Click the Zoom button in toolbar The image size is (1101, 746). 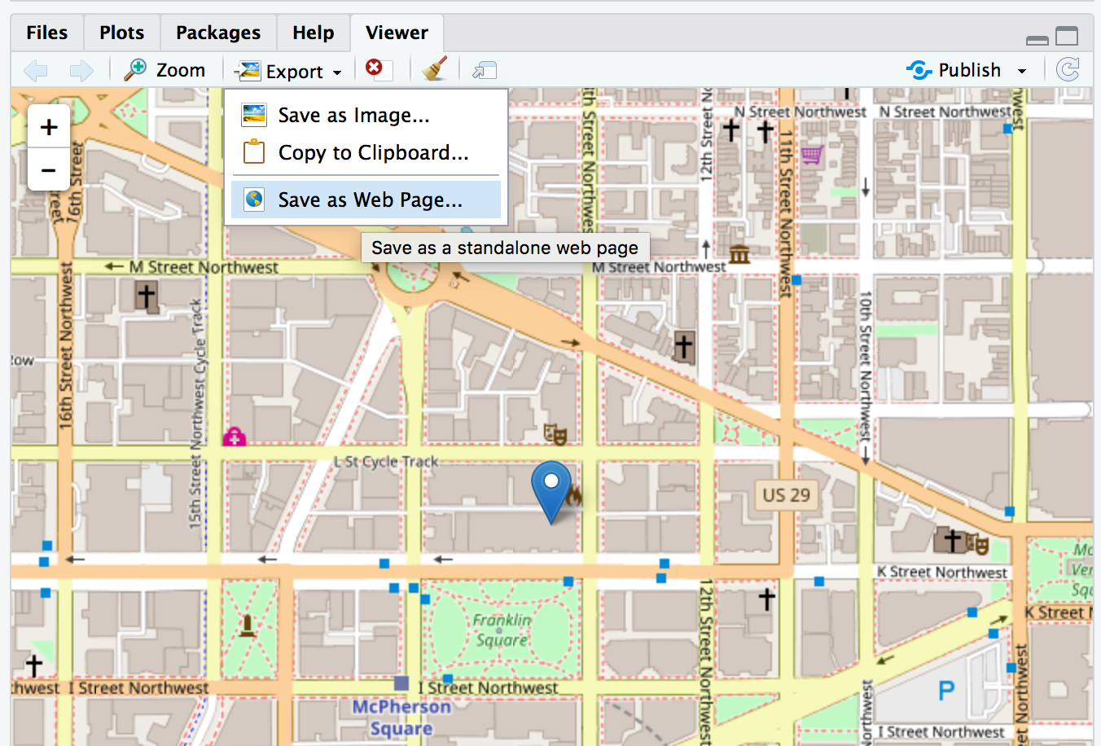[x=165, y=71]
